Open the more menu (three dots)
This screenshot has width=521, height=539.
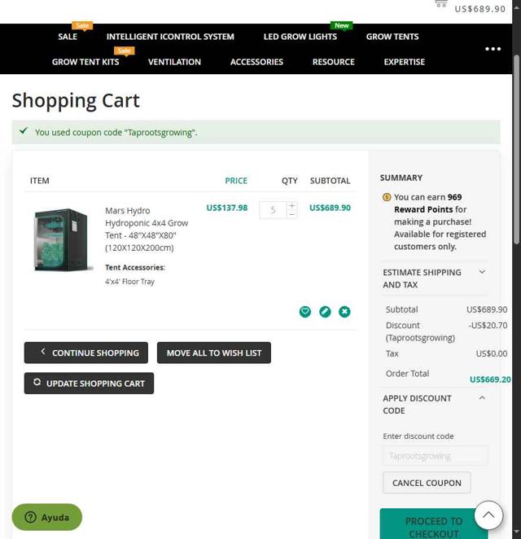coord(493,49)
